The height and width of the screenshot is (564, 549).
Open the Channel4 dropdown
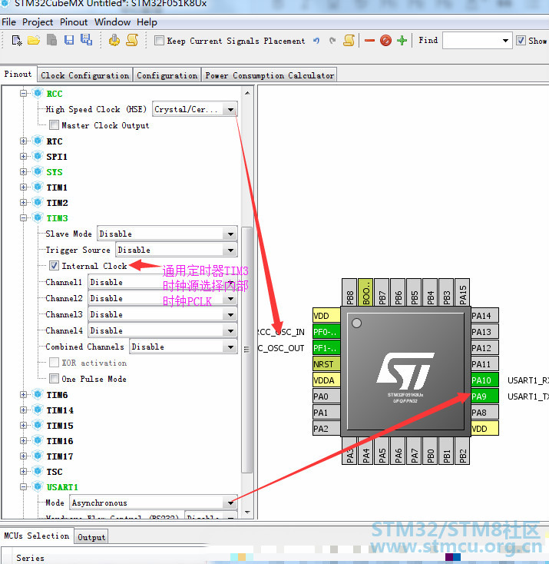click(230, 330)
